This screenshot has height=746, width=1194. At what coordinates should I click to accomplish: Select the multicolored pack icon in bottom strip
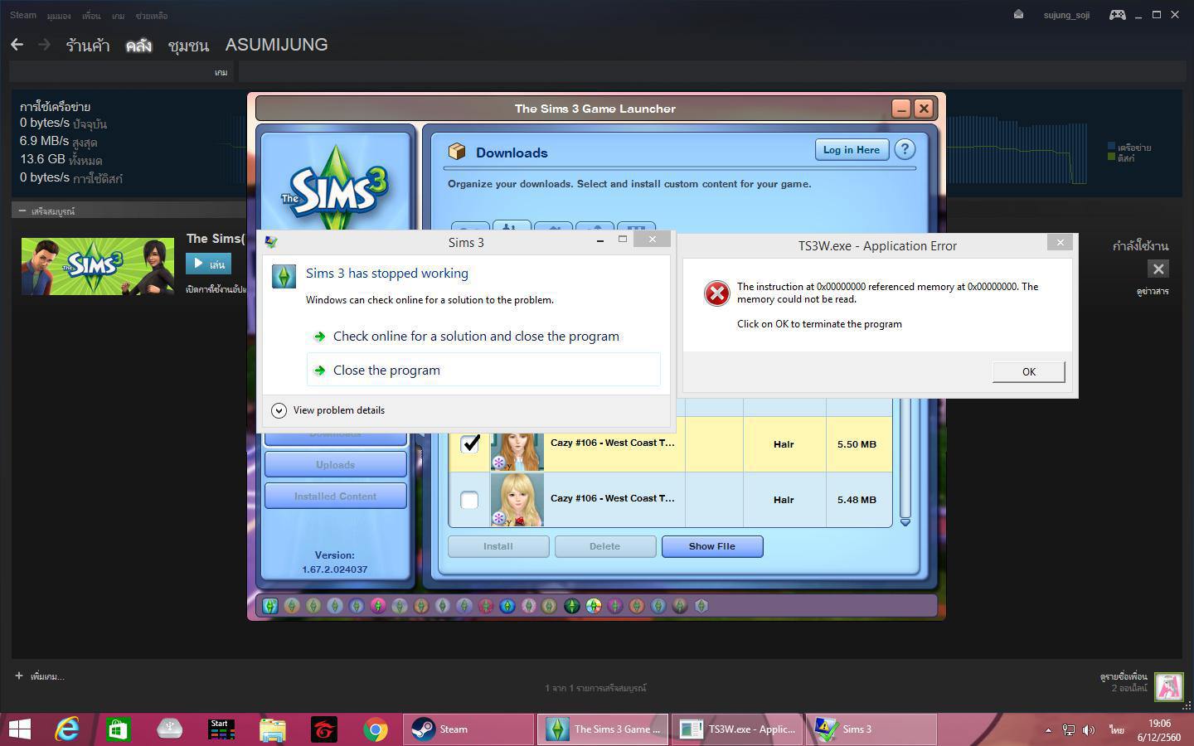(594, 606)
